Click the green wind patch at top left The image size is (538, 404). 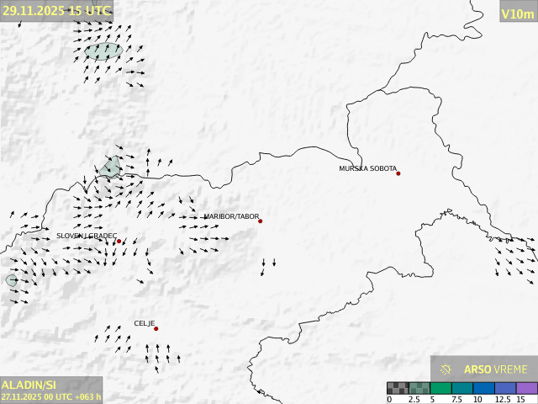click(x=103, y=50)
